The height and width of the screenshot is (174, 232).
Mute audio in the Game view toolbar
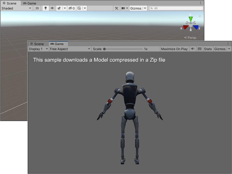[193, 49]
